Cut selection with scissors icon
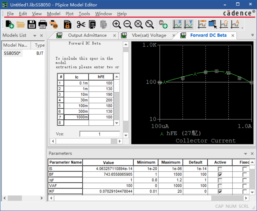This screenshot has width=257, height=211. (81, 25)
